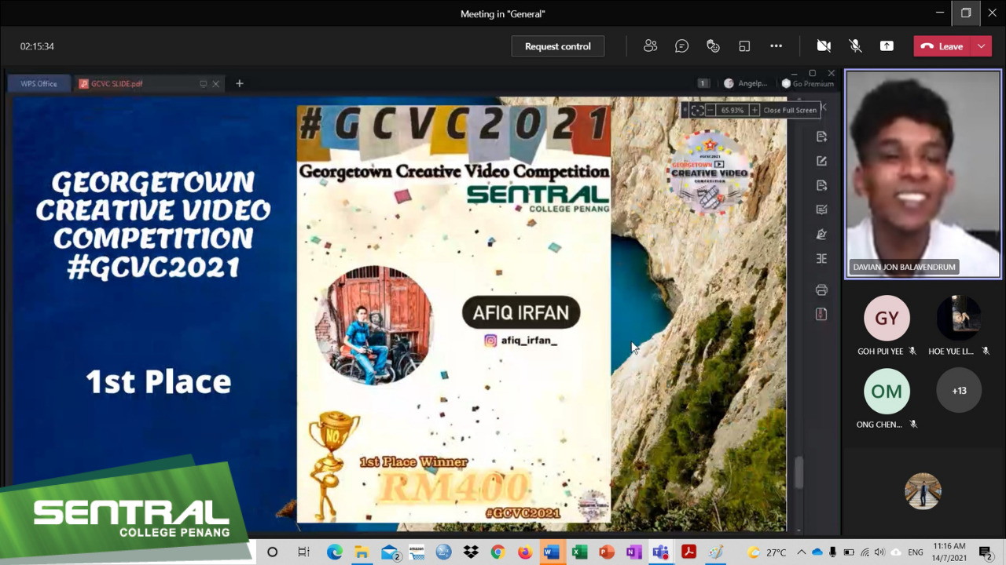
Task: Open Firefox from the taskbar
Action: click(524, 552)
